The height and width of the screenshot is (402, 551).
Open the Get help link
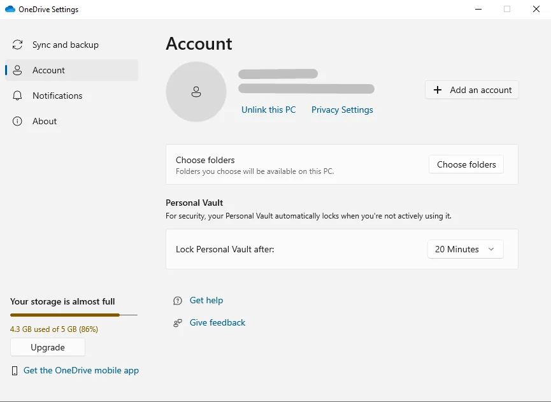(206, 301)
